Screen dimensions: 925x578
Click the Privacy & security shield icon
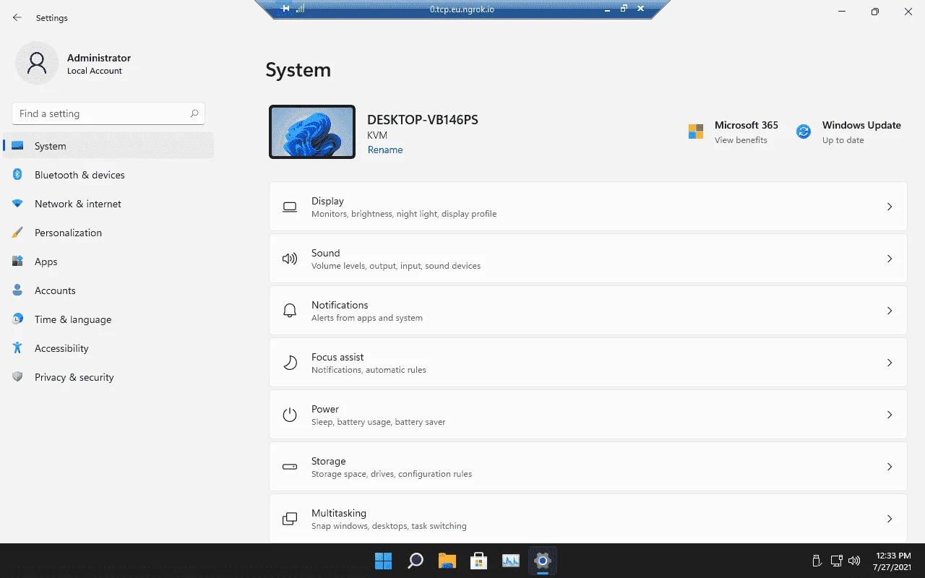[18, 377]
